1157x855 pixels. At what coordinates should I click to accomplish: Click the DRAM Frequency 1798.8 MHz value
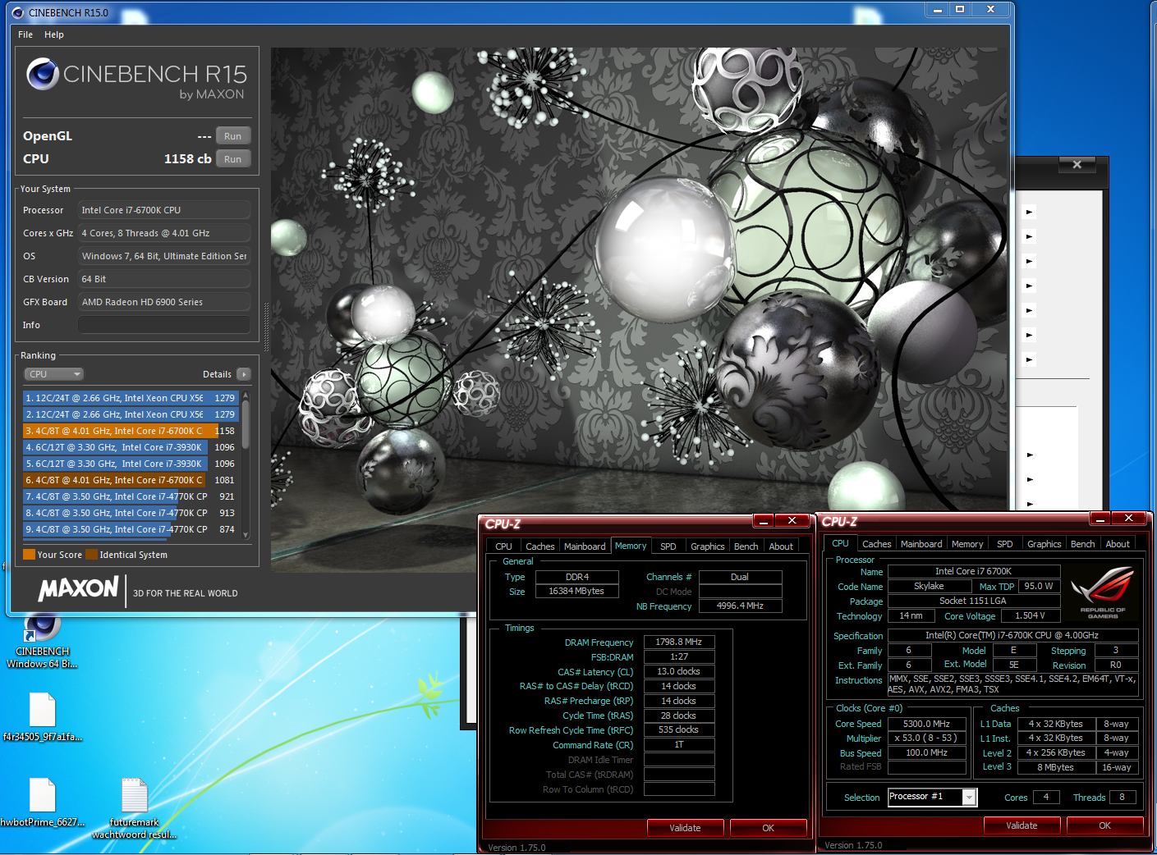(679, 642)
